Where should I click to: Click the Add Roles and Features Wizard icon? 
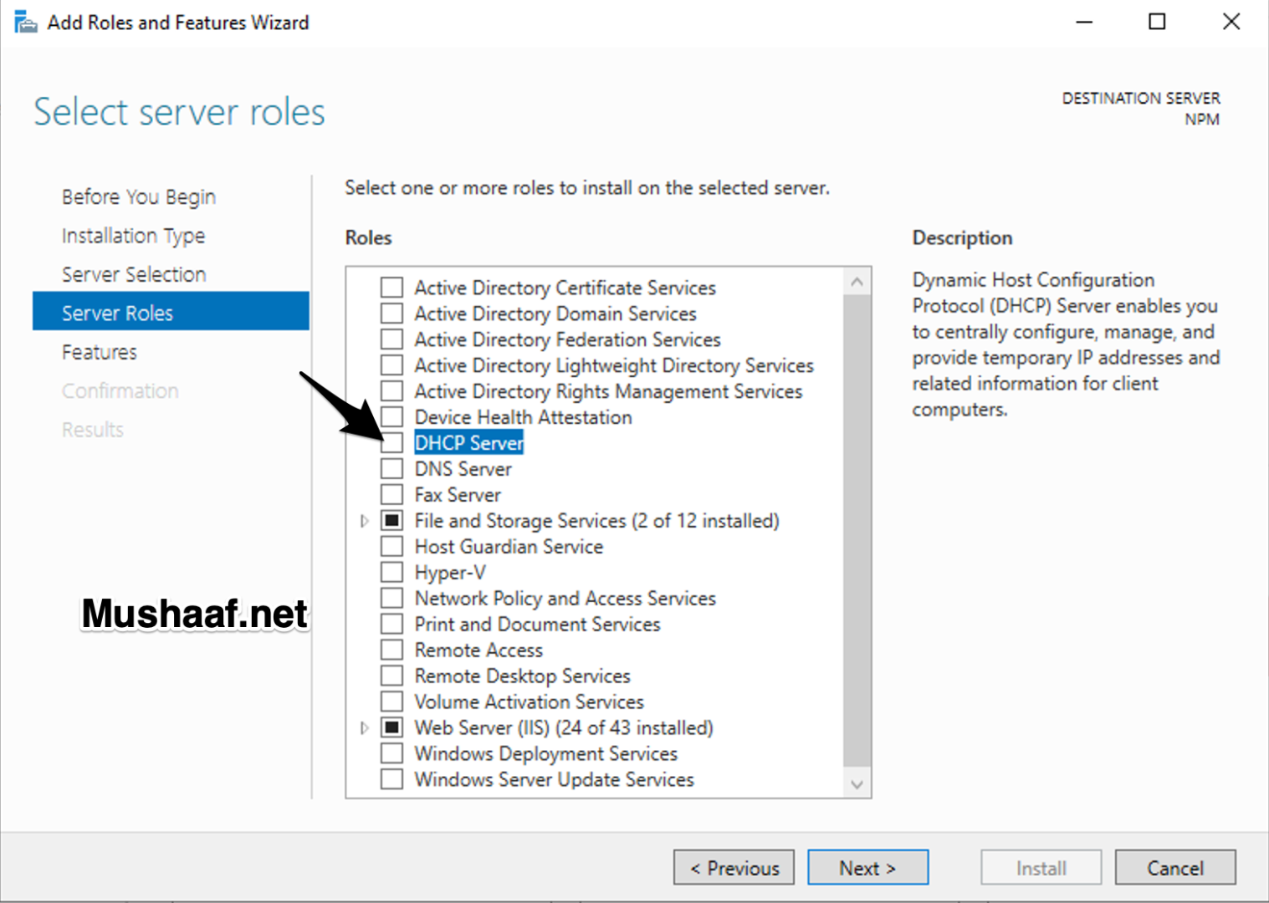click(x=25, y=21)
